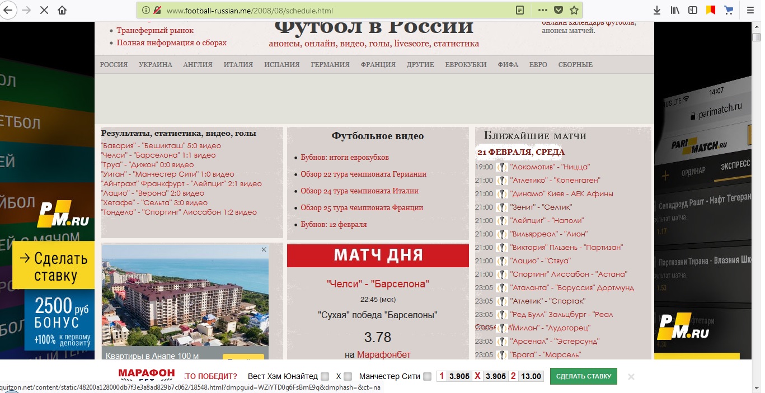Tick the Вест Хэм Юнайтед checkbox

tap(325, 377)
